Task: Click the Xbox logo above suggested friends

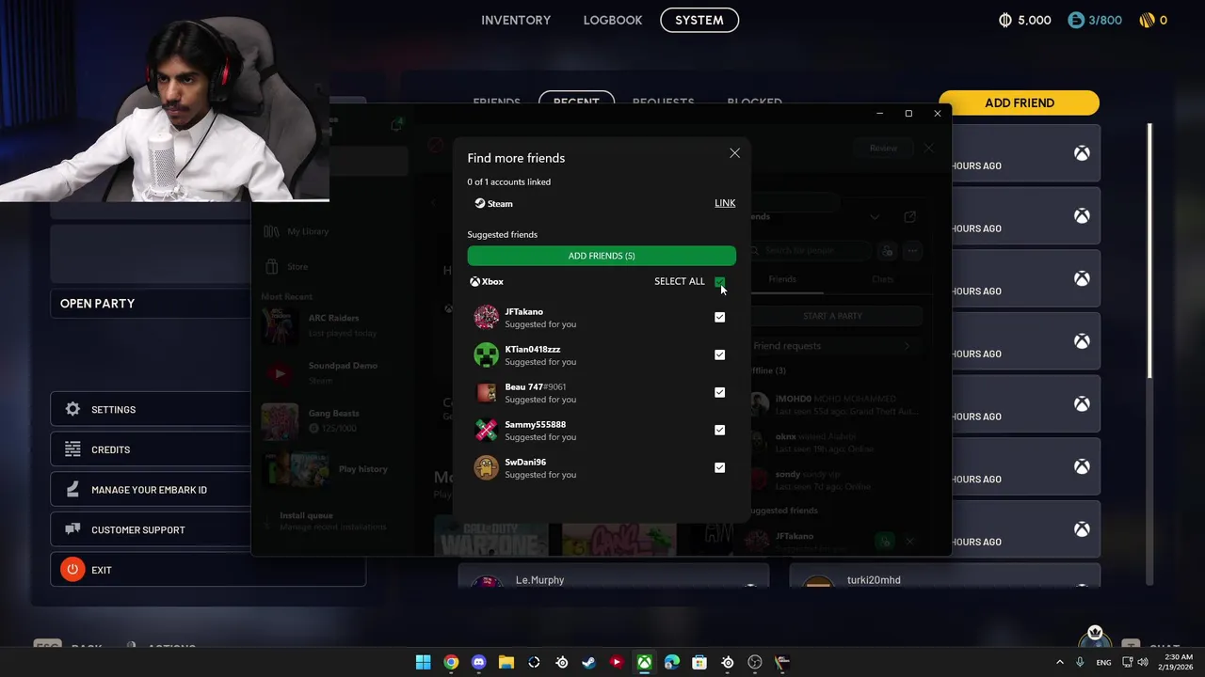Action: 475,281
